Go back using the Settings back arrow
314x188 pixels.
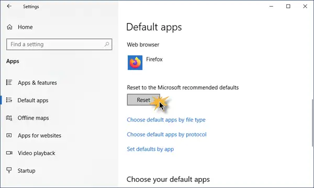pyautogui.click(x=9, y=6)
